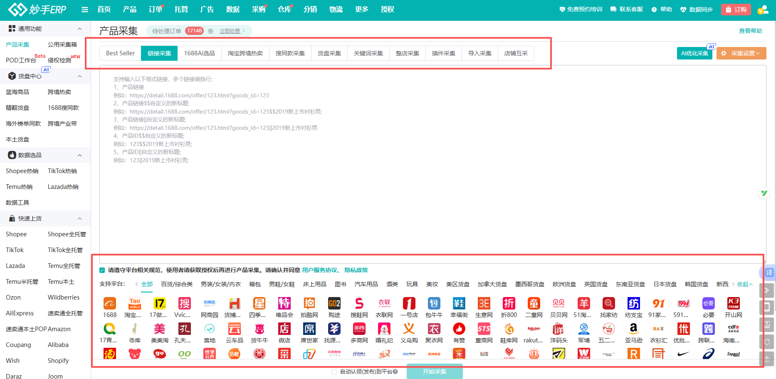Image resolution: width=776 pixels, height=379 pixels.
Task: Click the translate (译) floating icon
Action: tap(769, 272)
